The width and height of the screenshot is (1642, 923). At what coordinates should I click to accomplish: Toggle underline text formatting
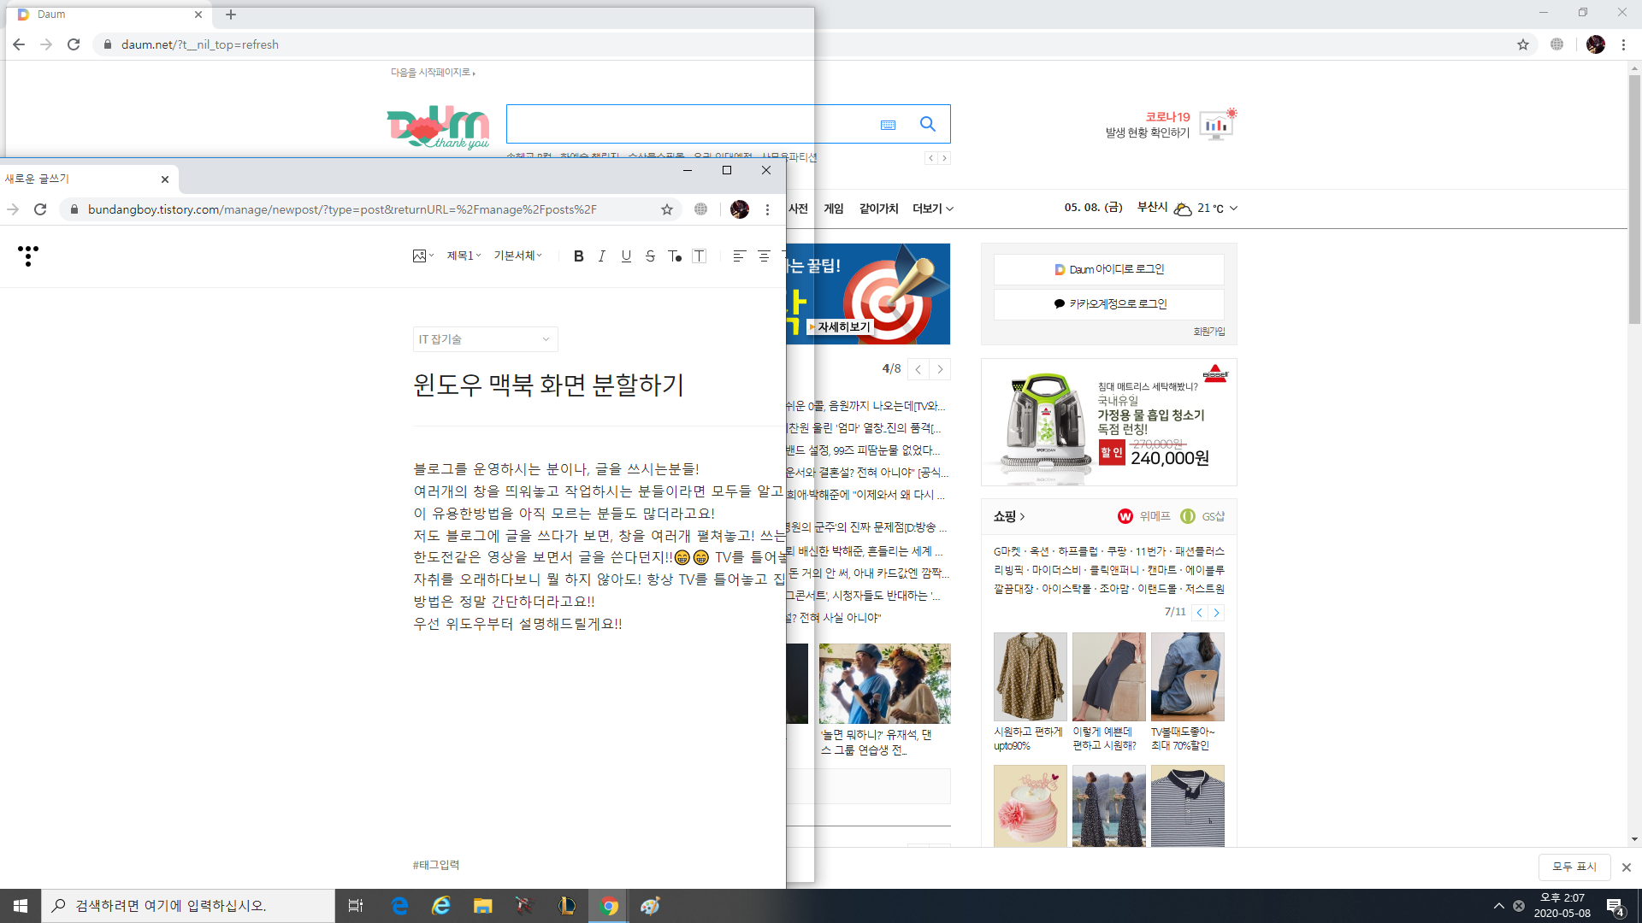(626, 256)
